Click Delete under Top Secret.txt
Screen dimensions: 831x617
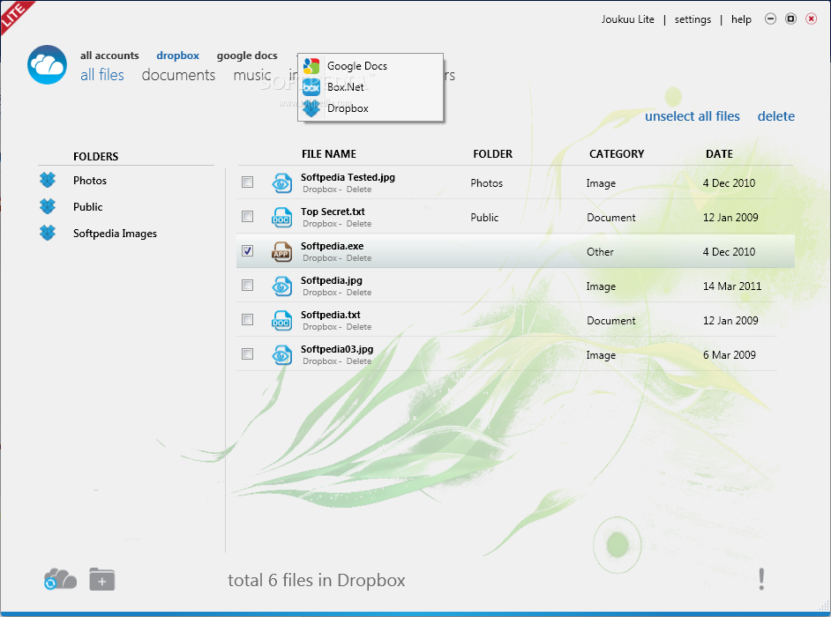[359, 224]
